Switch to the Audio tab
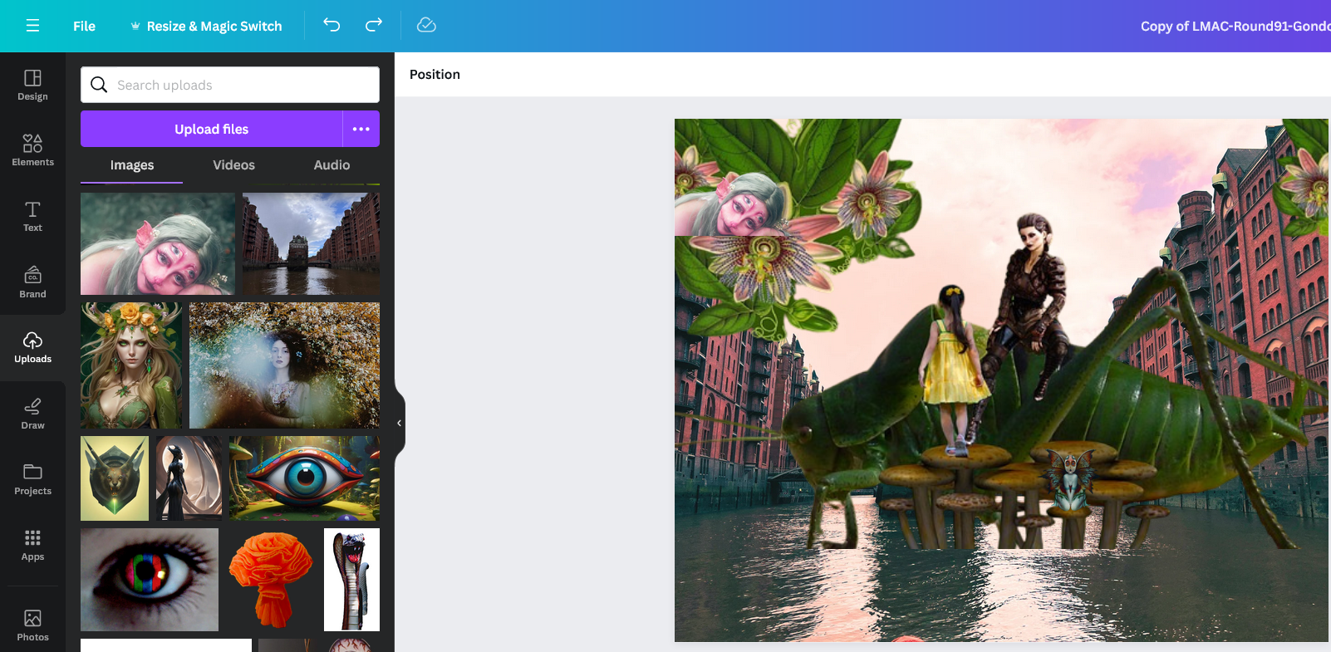Screen dimensions: 1331x652 (x=332, y=164)
